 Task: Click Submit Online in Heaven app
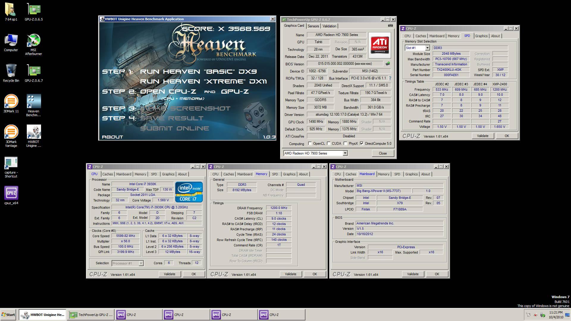click(x=175, y=128)
